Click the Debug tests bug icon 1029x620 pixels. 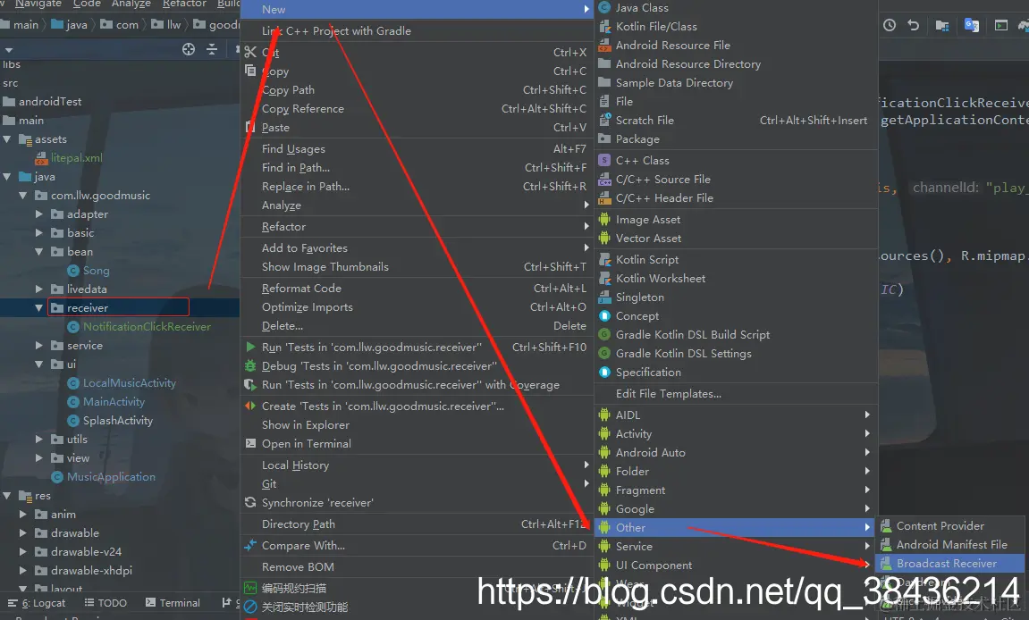tap(250, 365)
